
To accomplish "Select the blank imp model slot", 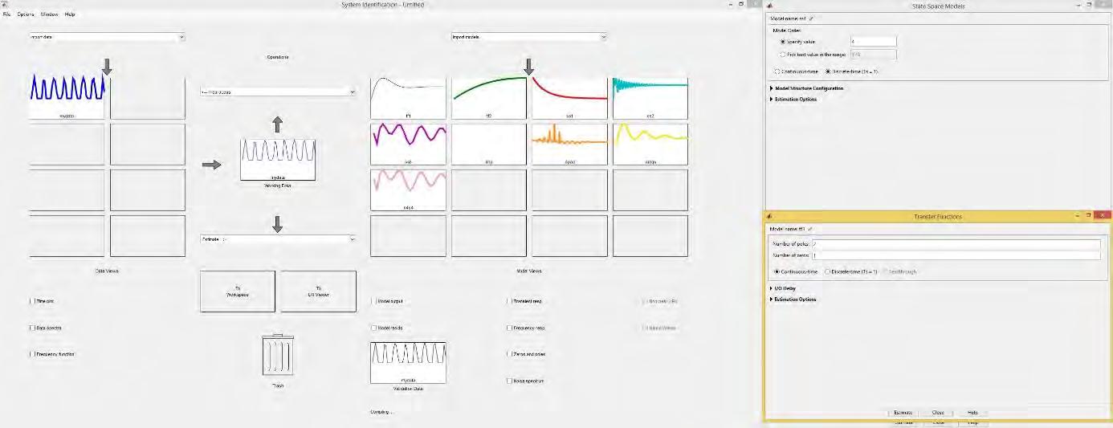I will click(x=489, y=144).
